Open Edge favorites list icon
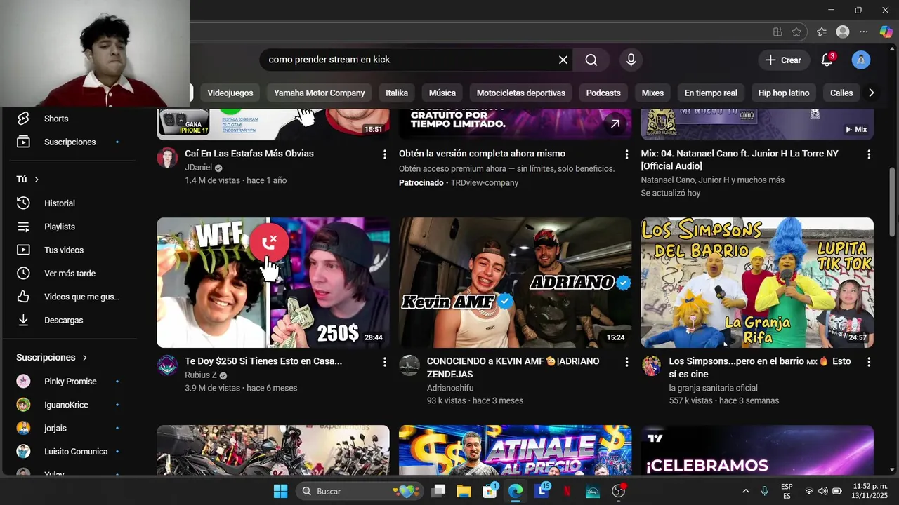Image resolution: width=899 pixels, height=505 pixels. (822, 32)
